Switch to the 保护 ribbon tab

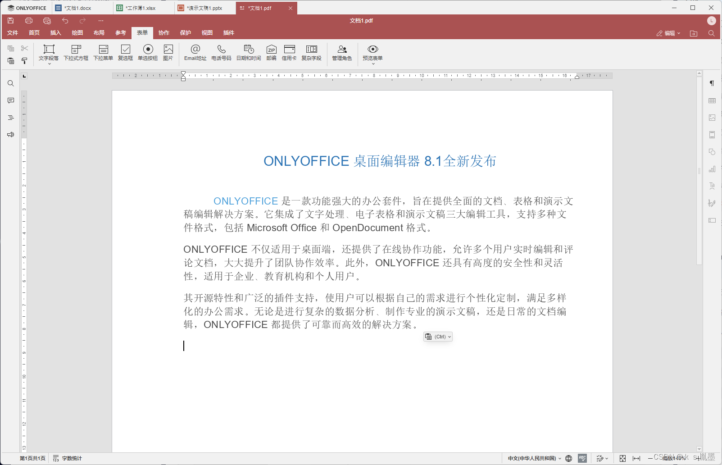(x=186, y=33)
